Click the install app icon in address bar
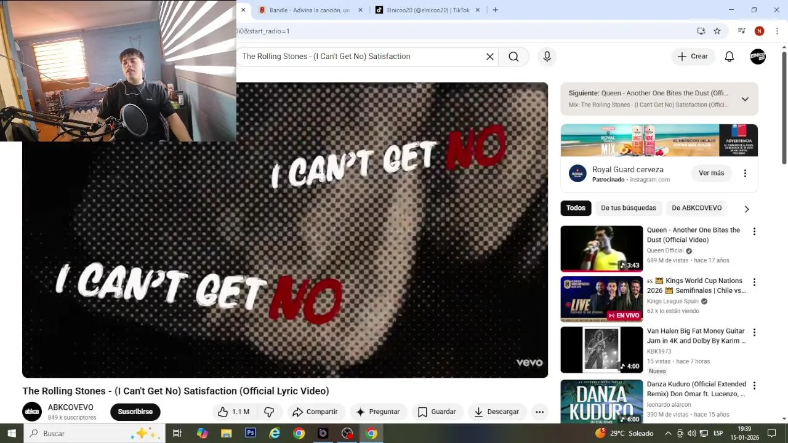Image resolution: width=788 pixels, height=443 pixels. 701,31
